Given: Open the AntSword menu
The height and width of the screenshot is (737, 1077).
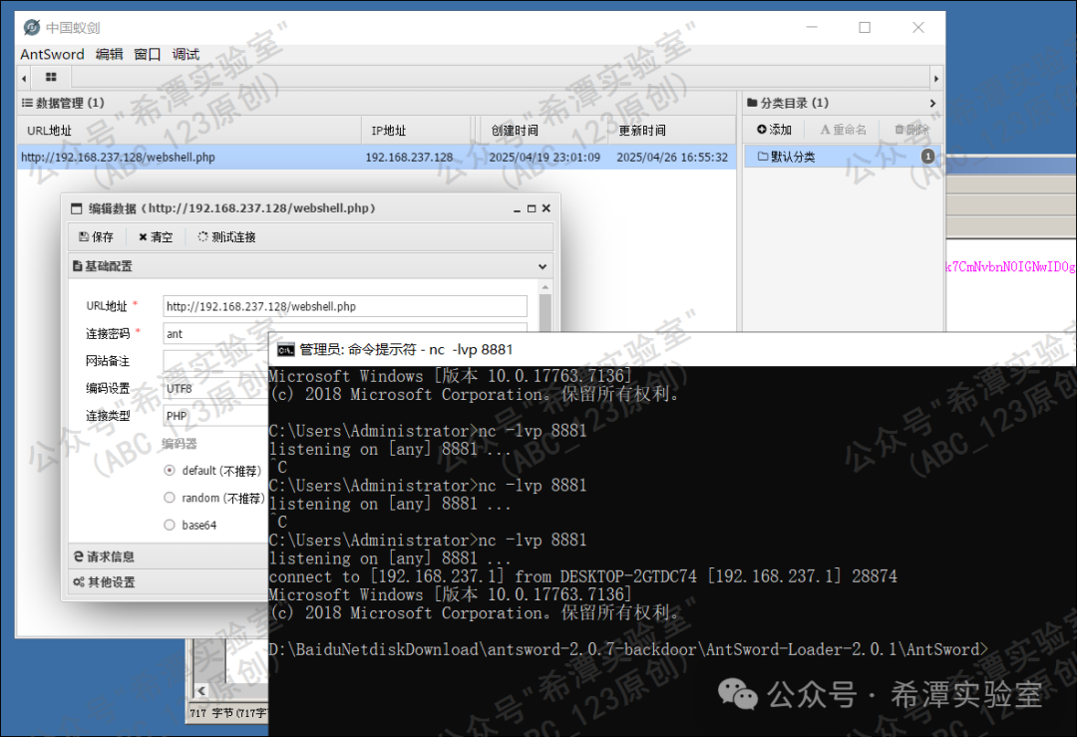Looking at the screenshot, I should click(52, 54).
